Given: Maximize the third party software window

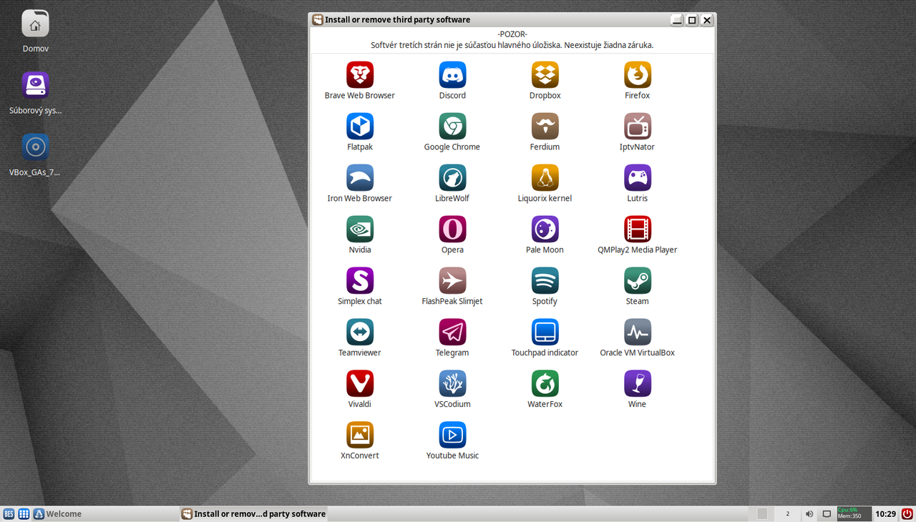Looking at the screenshot, I should (691, 20).
